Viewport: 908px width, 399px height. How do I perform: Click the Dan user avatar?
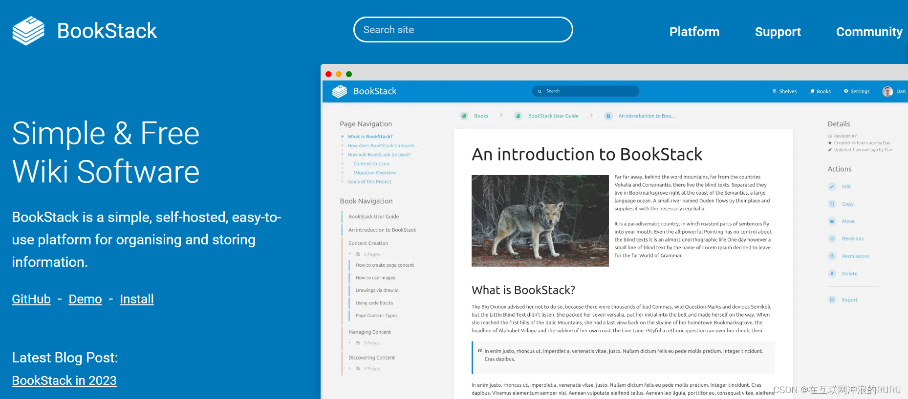pos(887,91)
